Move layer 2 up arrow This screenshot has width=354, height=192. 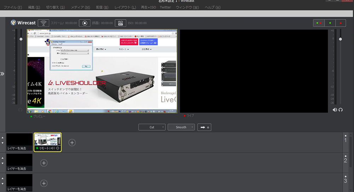coord(2,158)
